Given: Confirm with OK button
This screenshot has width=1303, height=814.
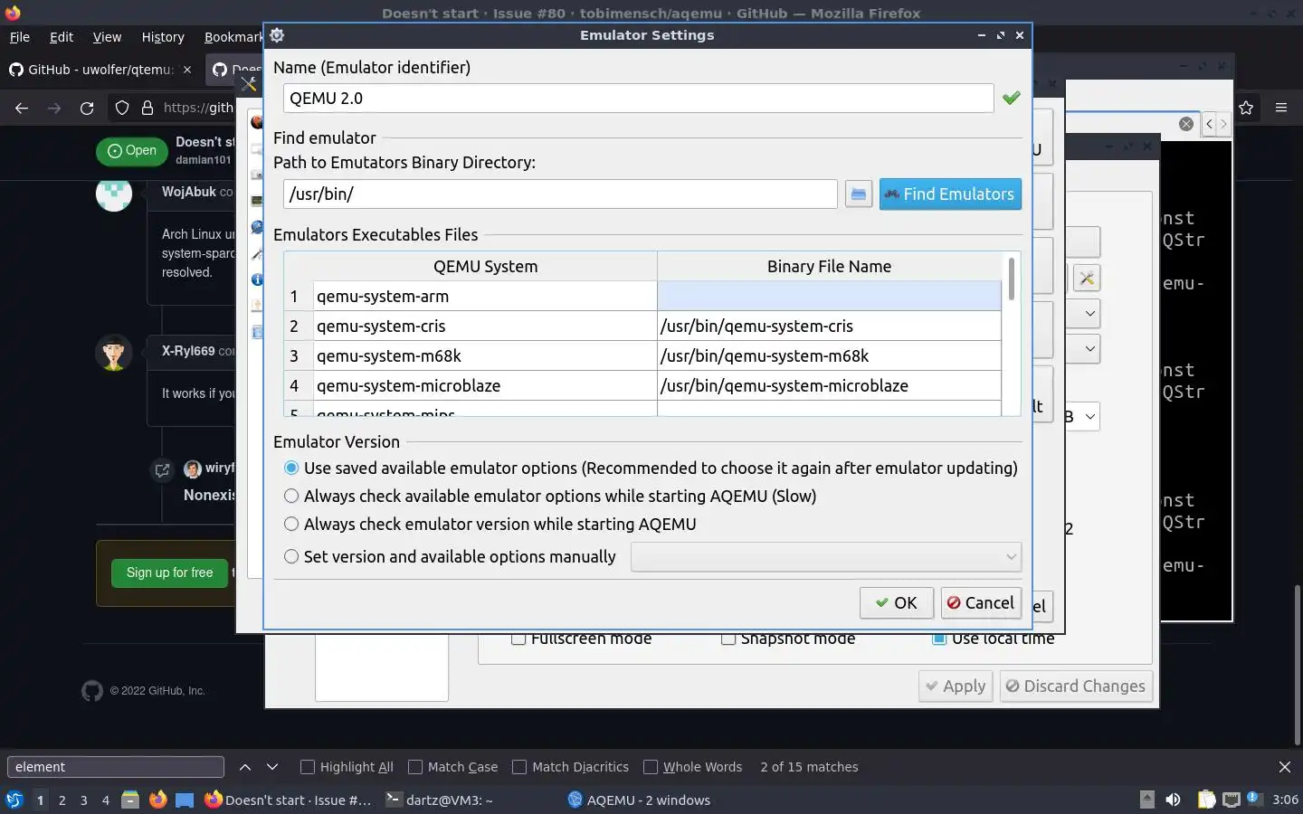Looking at the screenshot, I should tap(897, 603).
